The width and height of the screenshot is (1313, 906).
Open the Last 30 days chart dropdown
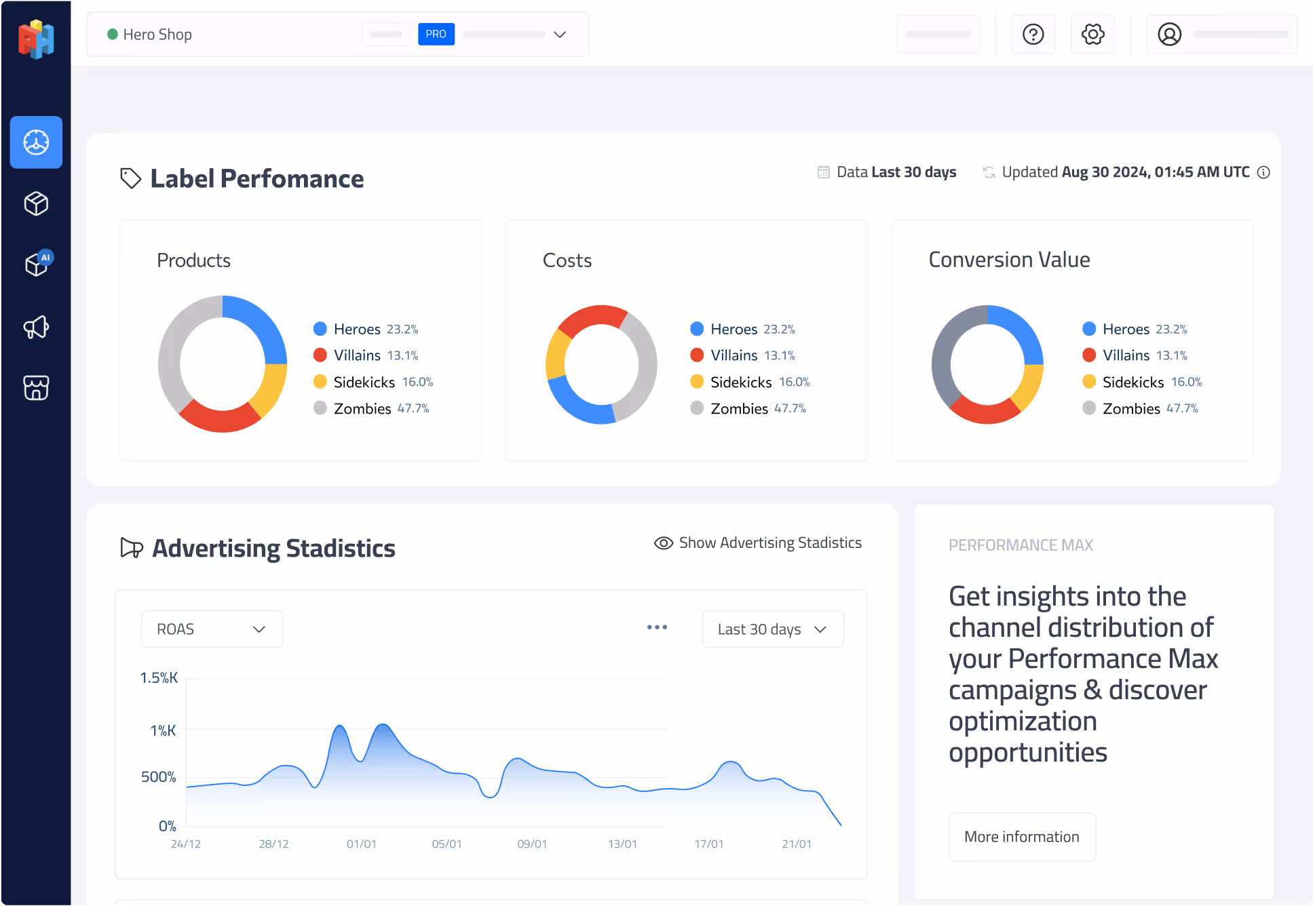pos(772,629)
